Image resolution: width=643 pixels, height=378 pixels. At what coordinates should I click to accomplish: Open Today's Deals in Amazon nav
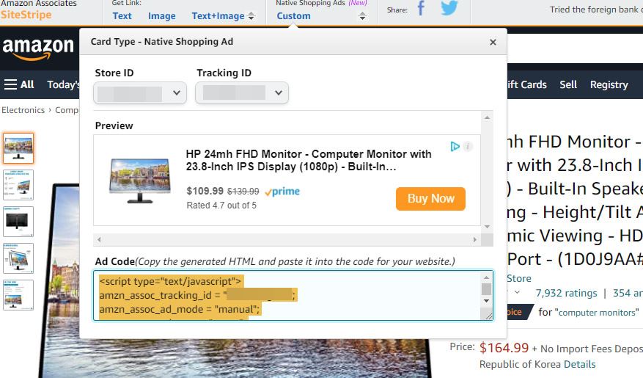[63, 84]
